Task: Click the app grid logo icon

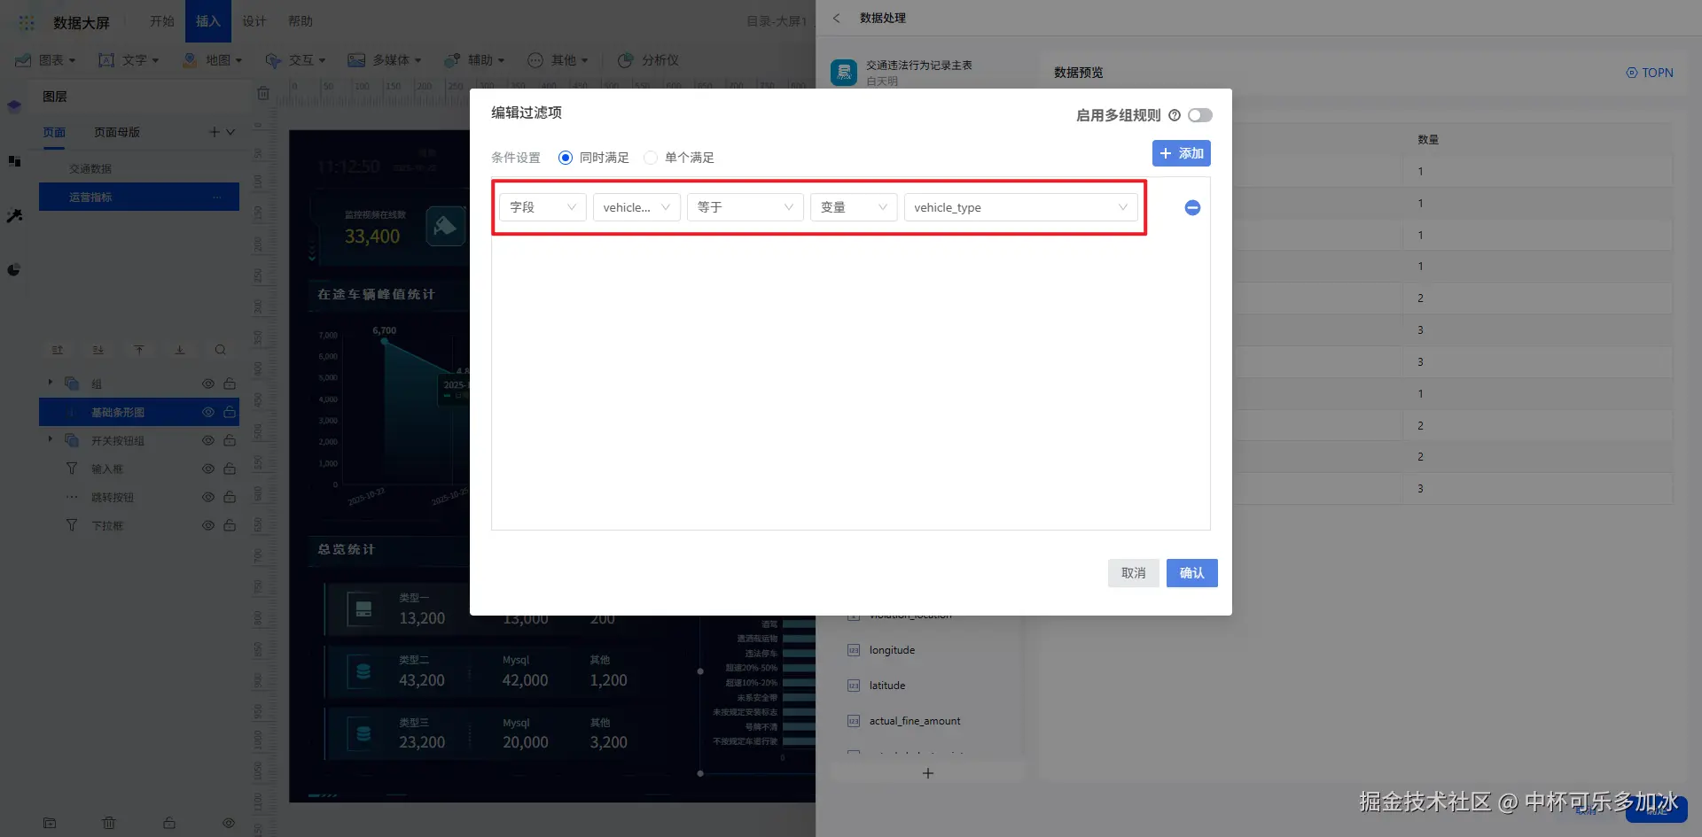Action: click(27, 22)
